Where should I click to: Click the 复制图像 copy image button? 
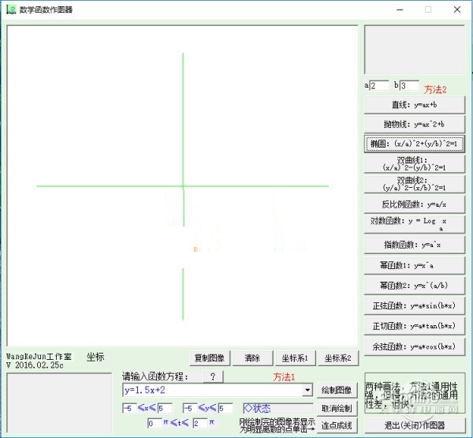[210, 358]
